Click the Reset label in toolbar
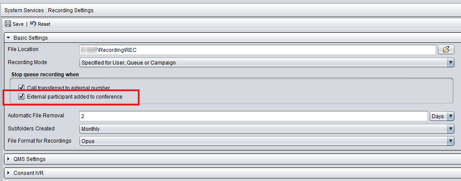The image size is (461, 181). [44, 24]
